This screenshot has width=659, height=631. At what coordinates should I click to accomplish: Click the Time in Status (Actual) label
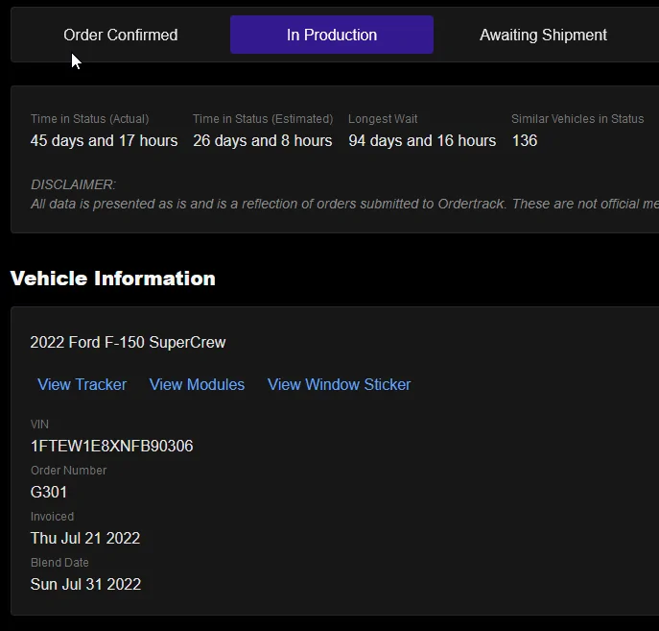point(89,119)
